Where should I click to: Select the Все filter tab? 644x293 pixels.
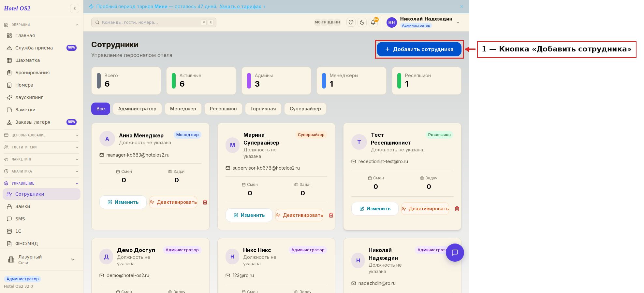101,109
